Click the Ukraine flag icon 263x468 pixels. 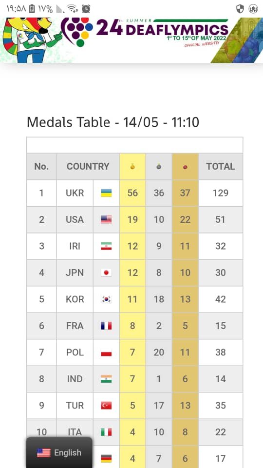click(x=106, y=193)
